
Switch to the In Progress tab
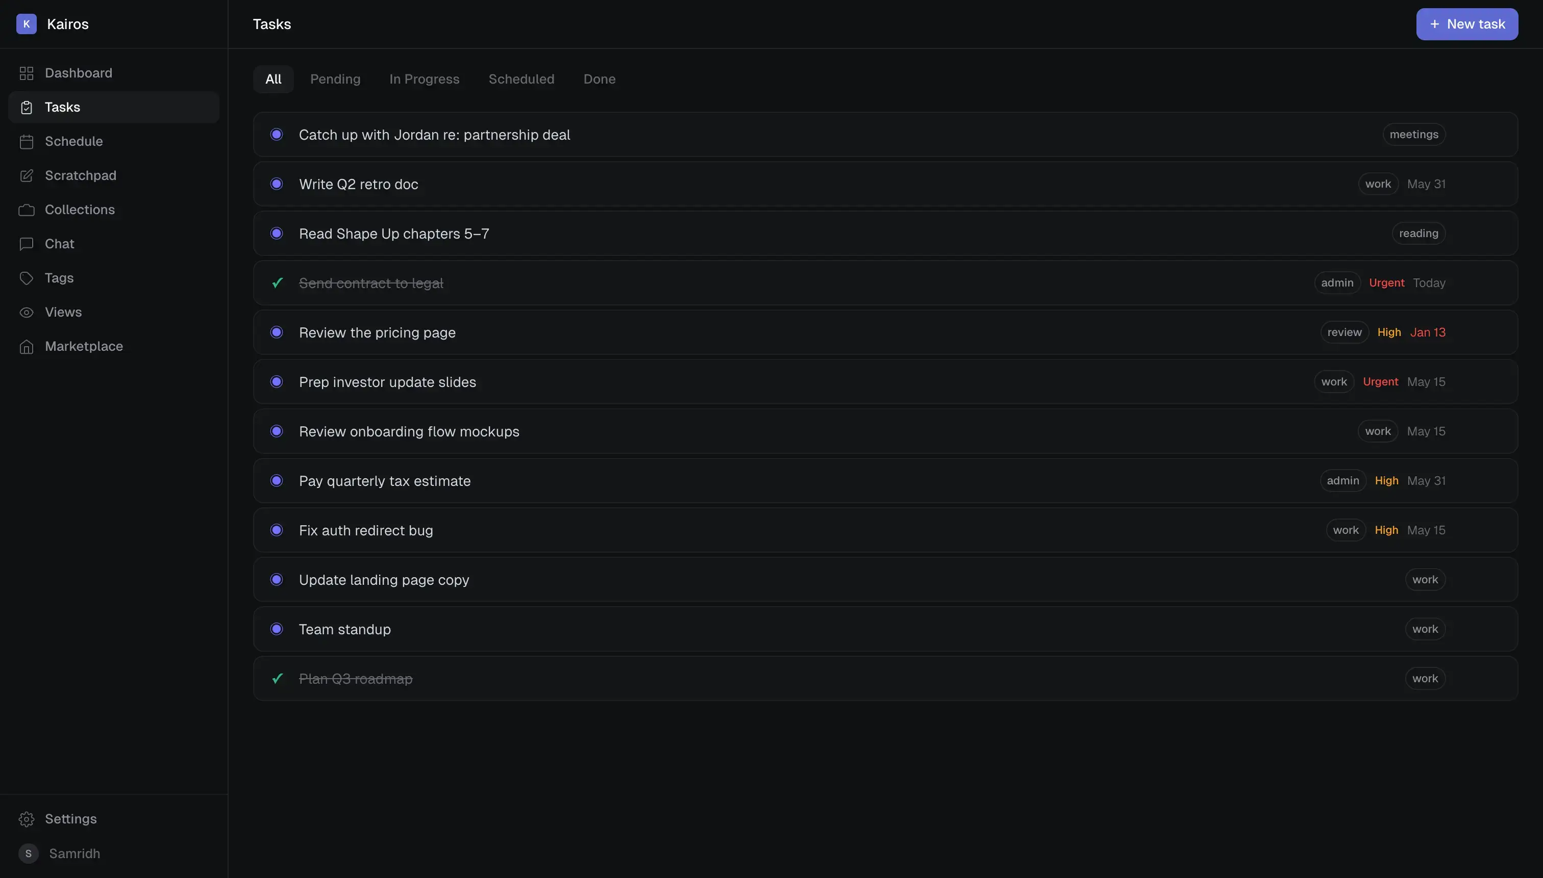(424, 79)
